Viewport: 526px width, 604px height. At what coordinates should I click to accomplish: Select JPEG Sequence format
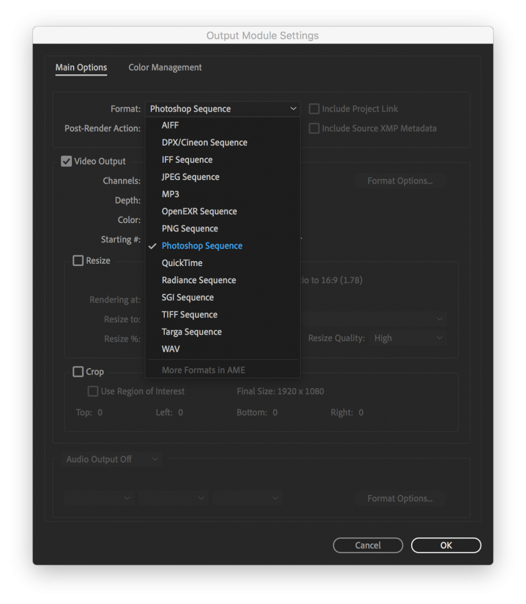tap(223, 177)
